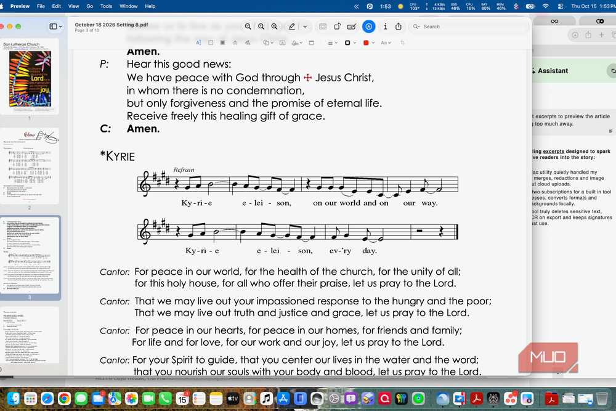Open the View menu
The height and width of the screenshot is (411, 616).
[x=73, y=6]
